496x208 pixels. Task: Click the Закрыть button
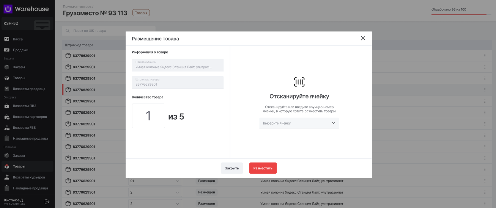[x=232, y=168]
